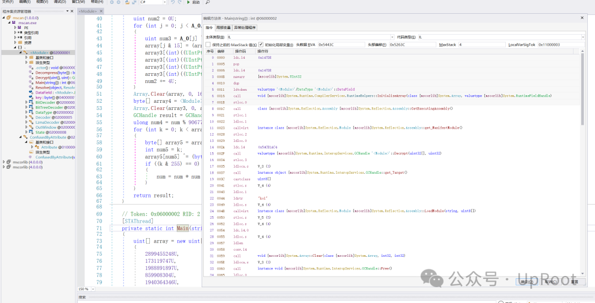Select the castclass uint8[] instruction row
This screenshot has width=595, height=303.
(392, 179)
